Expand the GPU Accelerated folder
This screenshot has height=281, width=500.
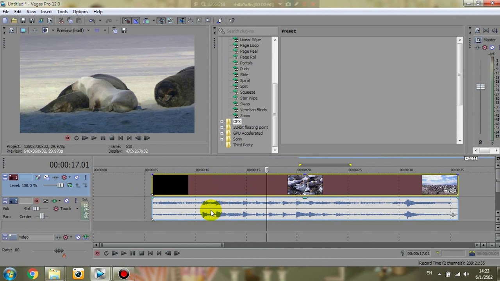(x=222, y=133)
